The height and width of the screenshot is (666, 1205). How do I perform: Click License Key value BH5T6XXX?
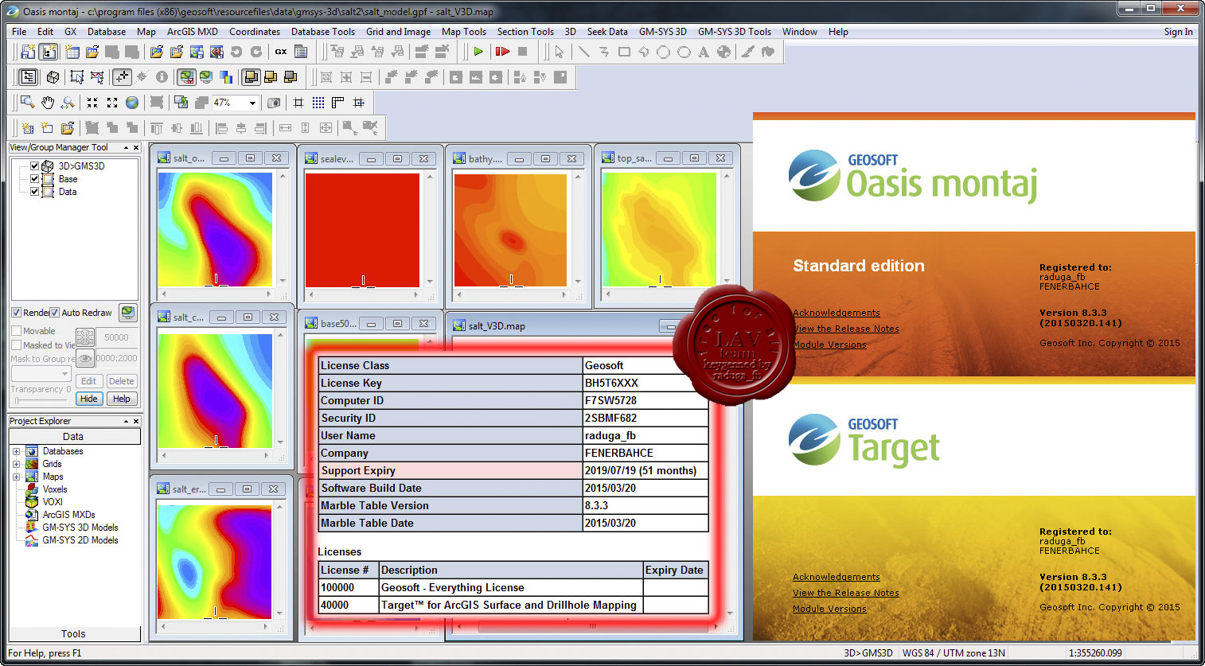(611, 383)
